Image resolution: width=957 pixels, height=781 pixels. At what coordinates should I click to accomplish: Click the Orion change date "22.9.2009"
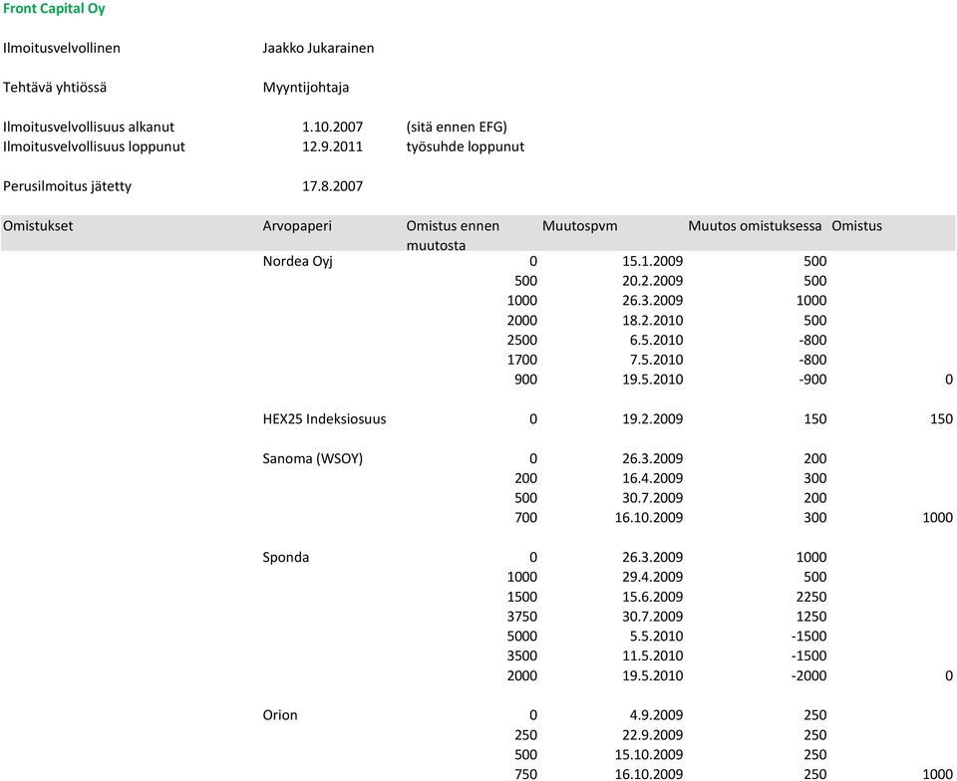[x=652, y=734]
